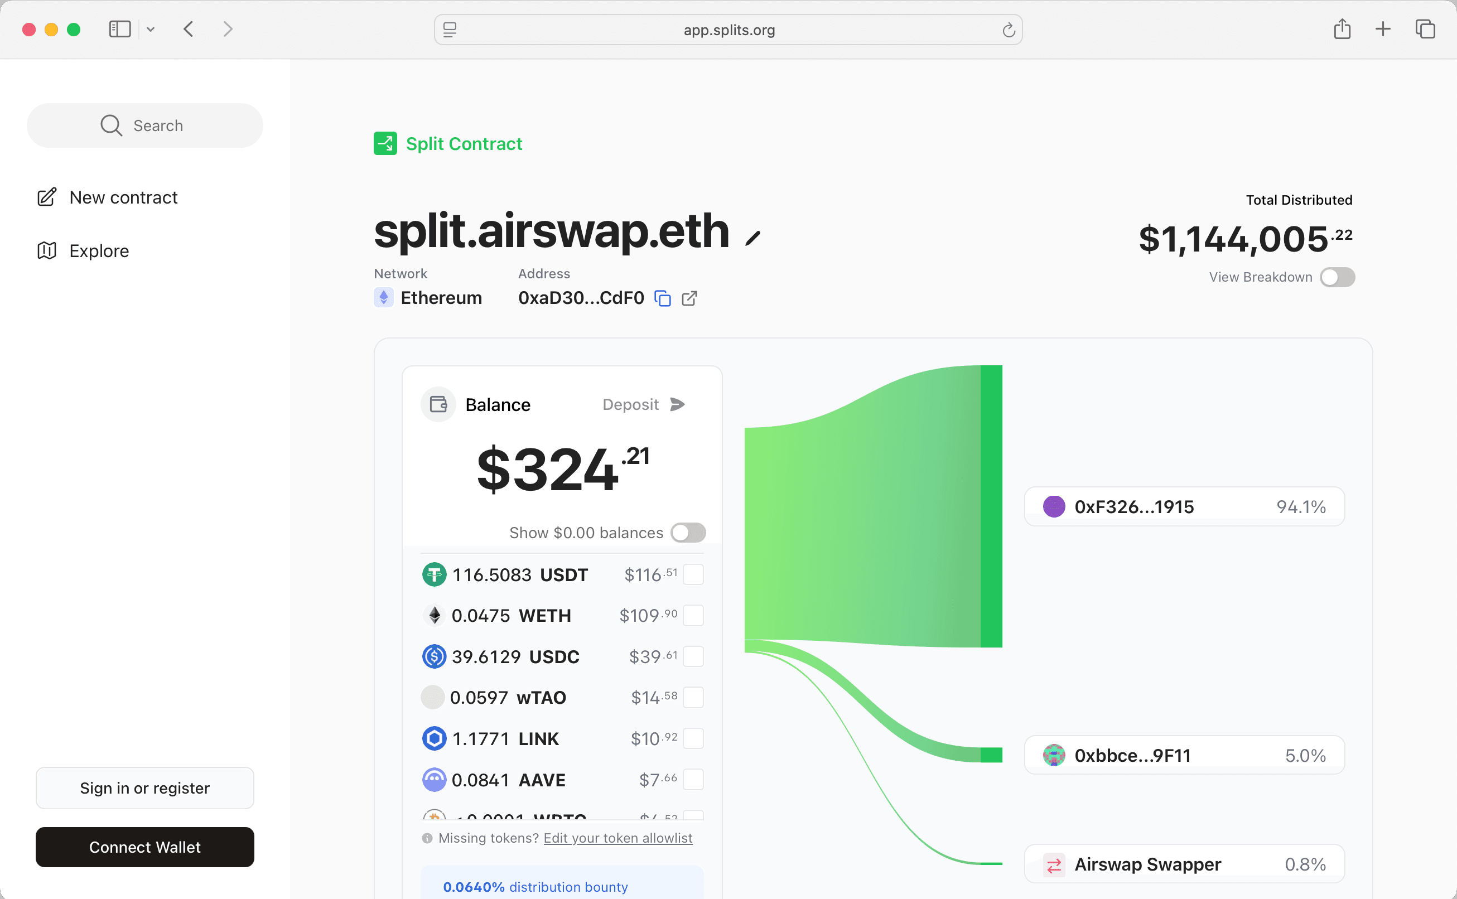Click the edit pencil next to split.airswap.eth

tap(754, 236)
